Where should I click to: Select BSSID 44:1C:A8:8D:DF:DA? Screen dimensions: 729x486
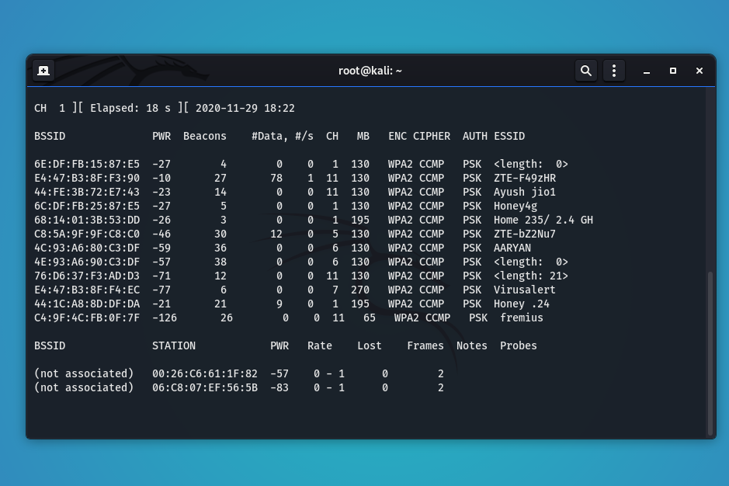click(x=87, y=304)
